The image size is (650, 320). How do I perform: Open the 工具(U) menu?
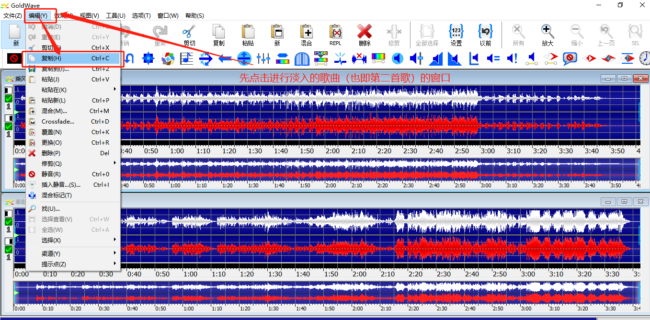click(115, 16)
